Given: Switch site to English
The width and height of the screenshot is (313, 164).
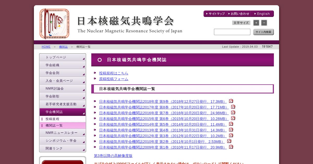Looking at the screenshot, I should 262,14.
